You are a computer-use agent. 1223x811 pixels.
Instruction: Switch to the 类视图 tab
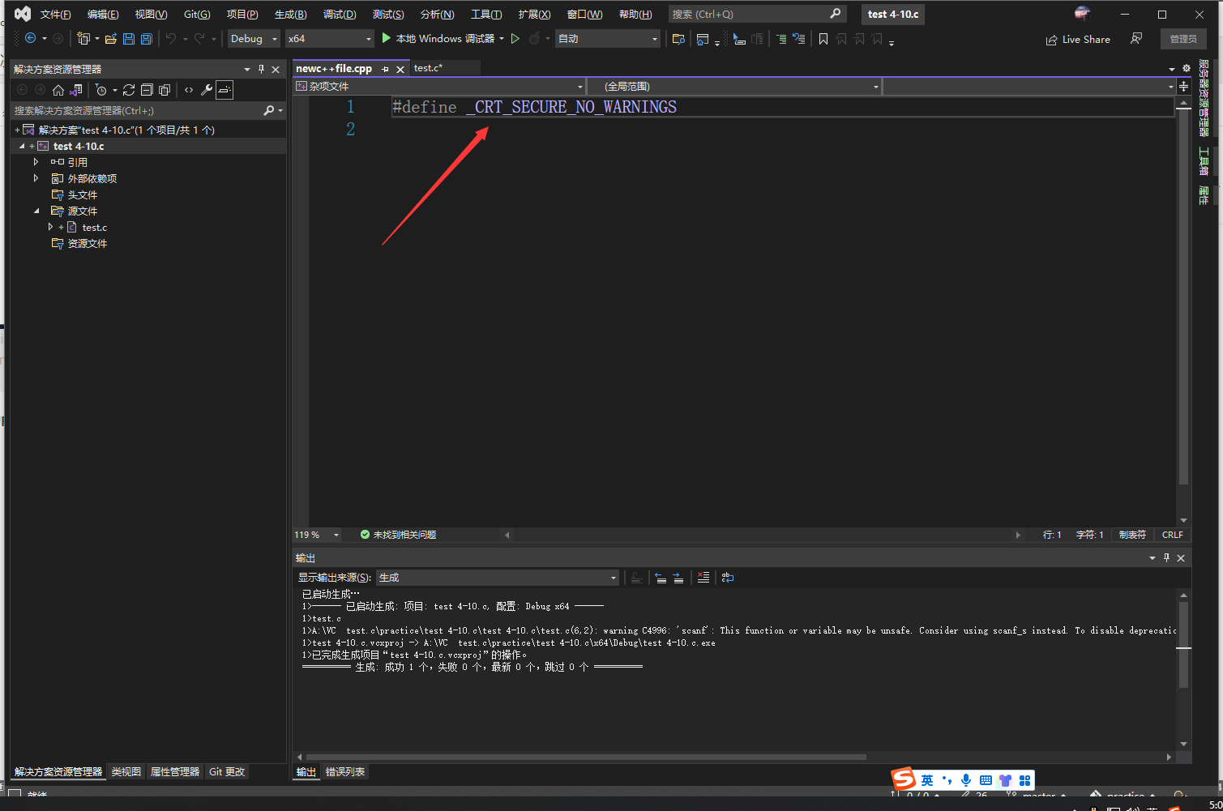point(126,772)
